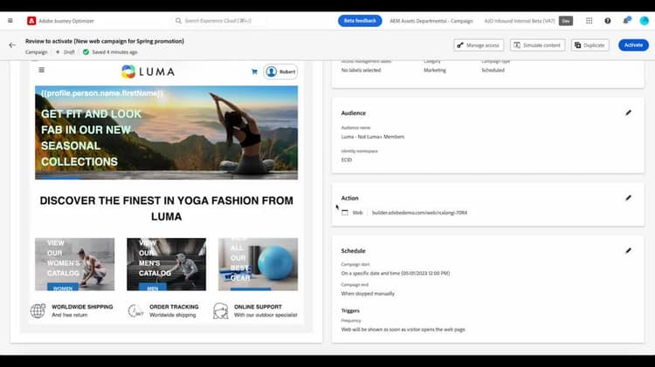Click the LUMA logo in preview
Screen dimensions: 655x367
pyautogui.click(x=148, y=71)
